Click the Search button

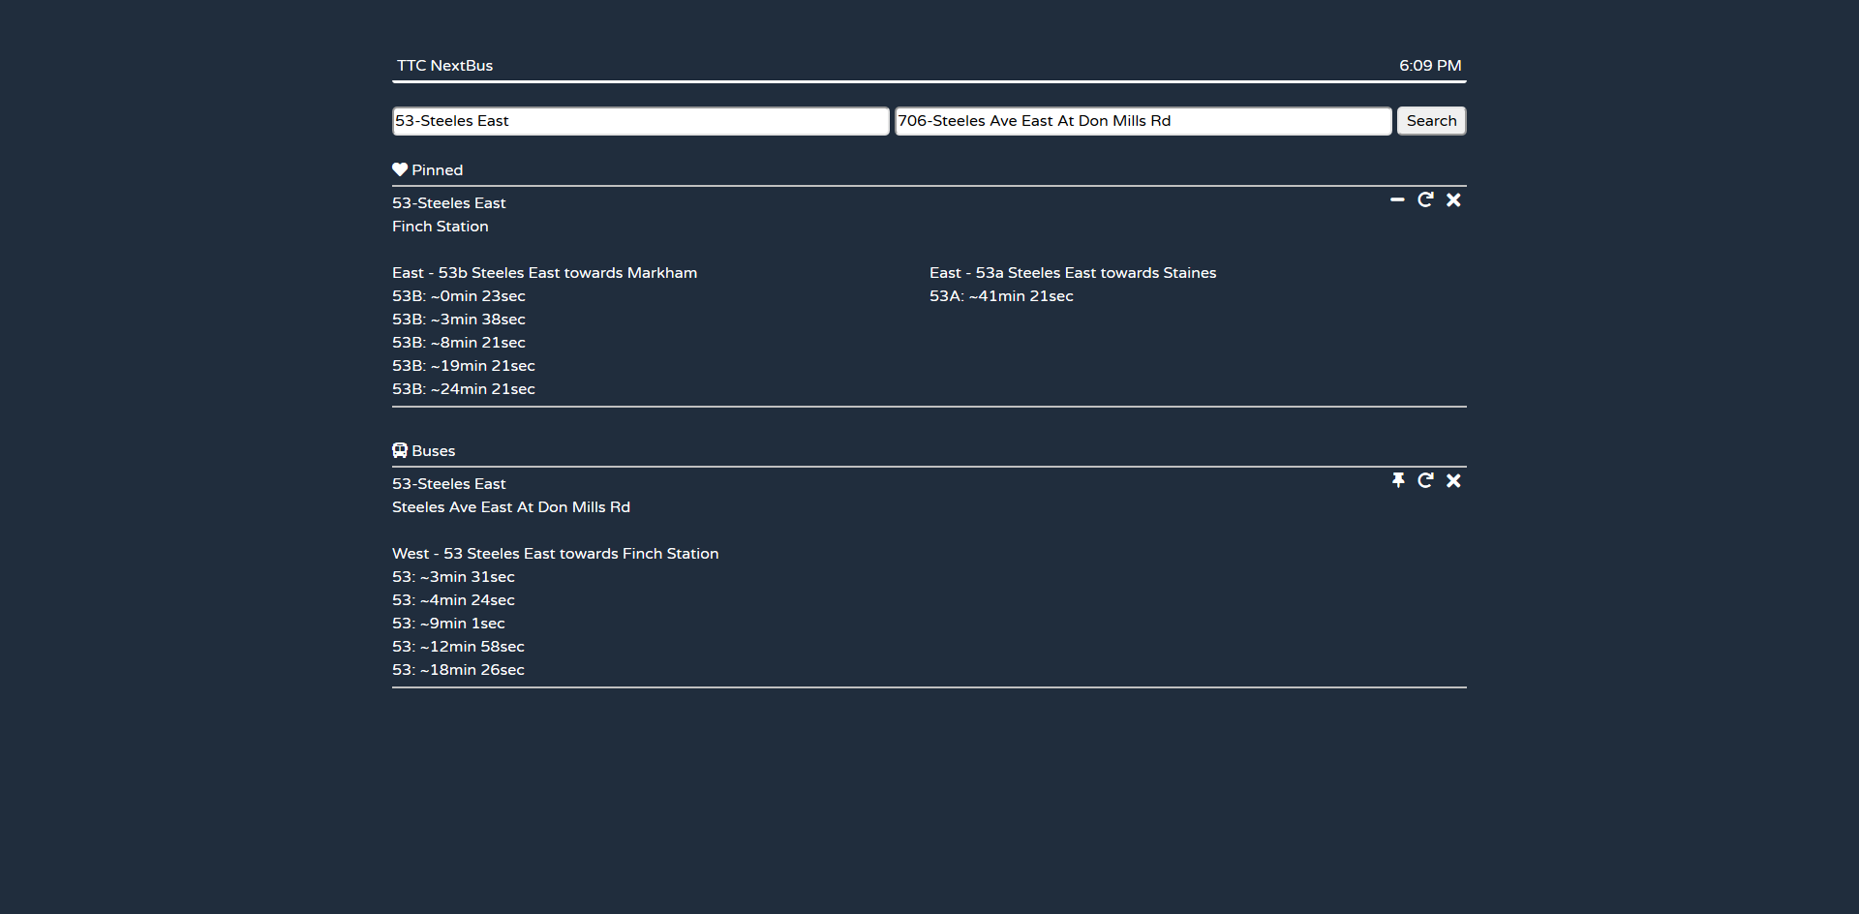coord(1431,121)
